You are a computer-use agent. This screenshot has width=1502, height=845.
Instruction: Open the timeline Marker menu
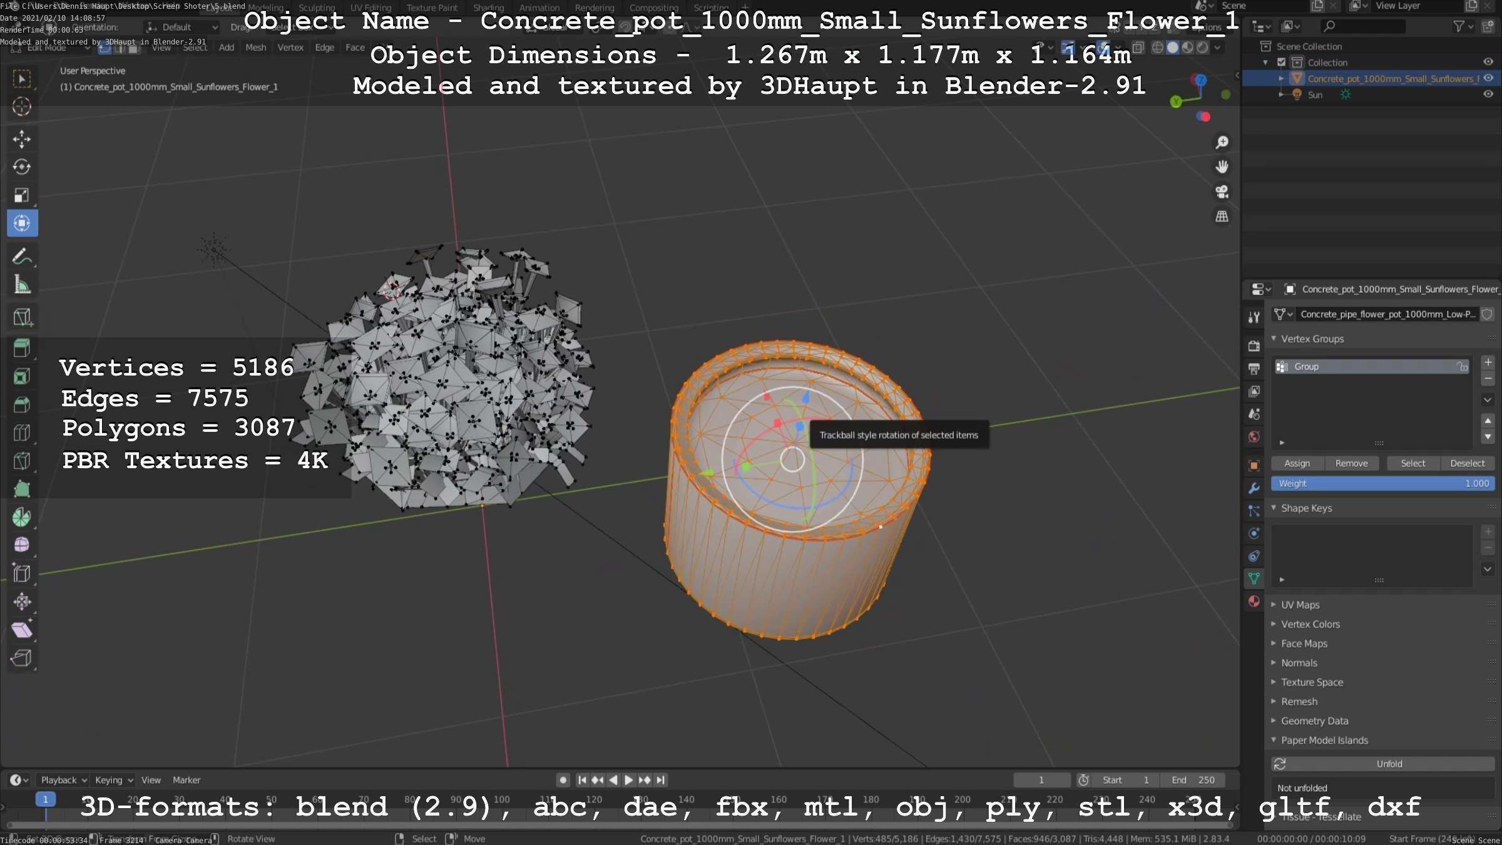click(x=186, y=780)
